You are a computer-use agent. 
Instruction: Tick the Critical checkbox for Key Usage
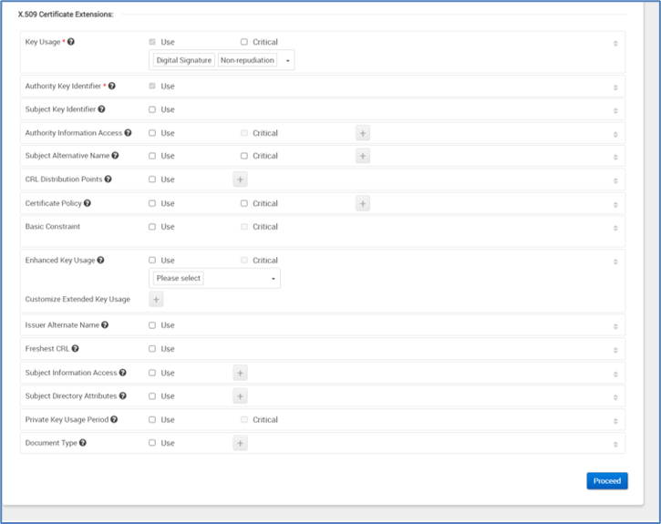pyautogui.click(x=244, y=42)
